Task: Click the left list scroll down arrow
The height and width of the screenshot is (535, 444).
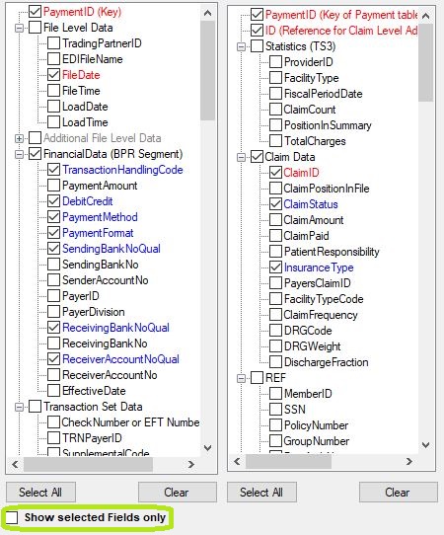Action: tap(207, 448)
